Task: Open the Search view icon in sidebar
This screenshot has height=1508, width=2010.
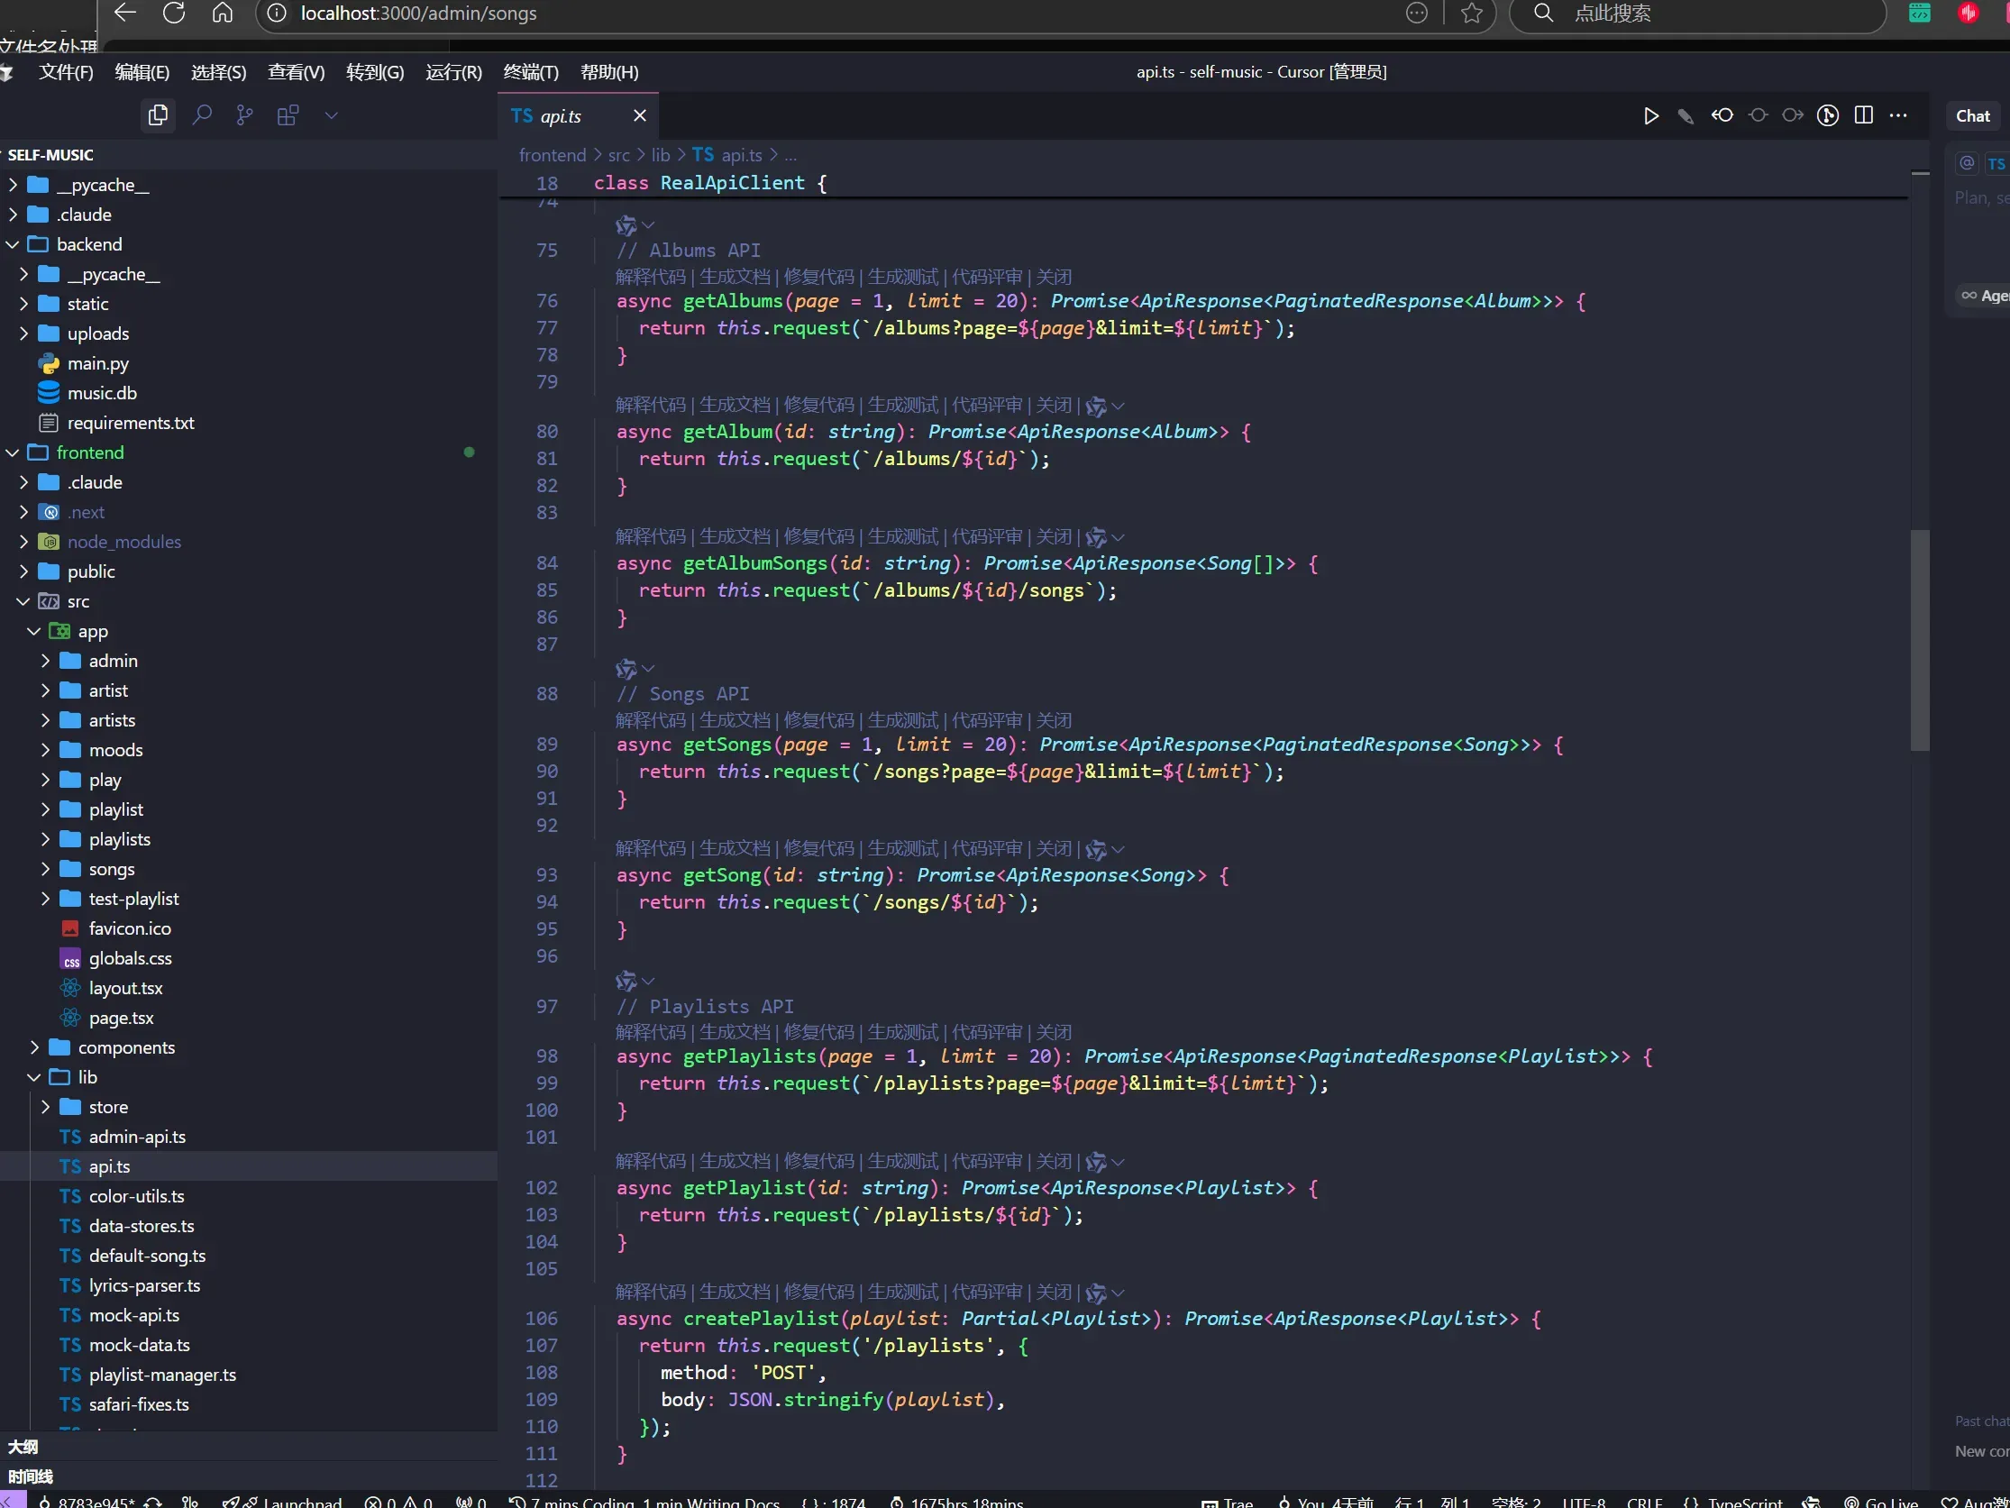Action: point(202,115)
